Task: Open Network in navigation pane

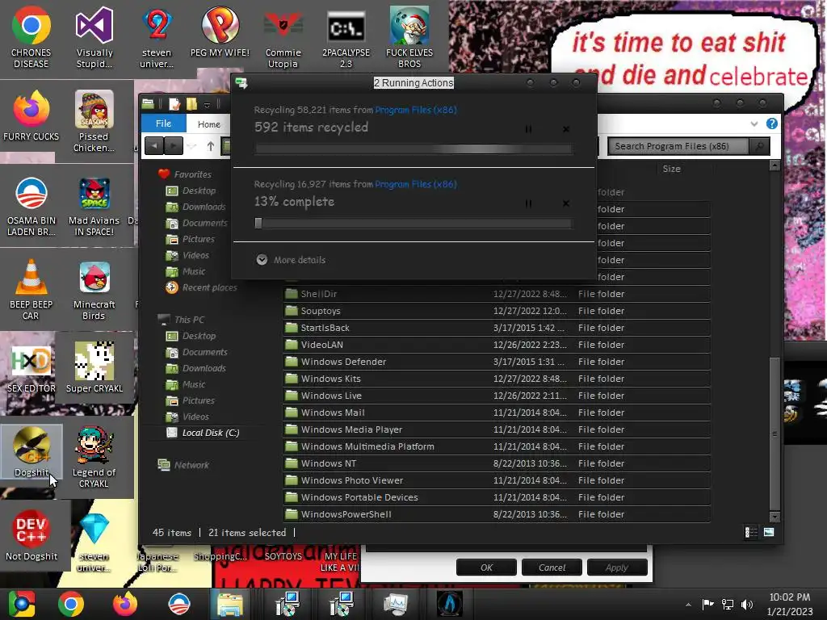Action: pyautogui.click(x=183, y=465)
